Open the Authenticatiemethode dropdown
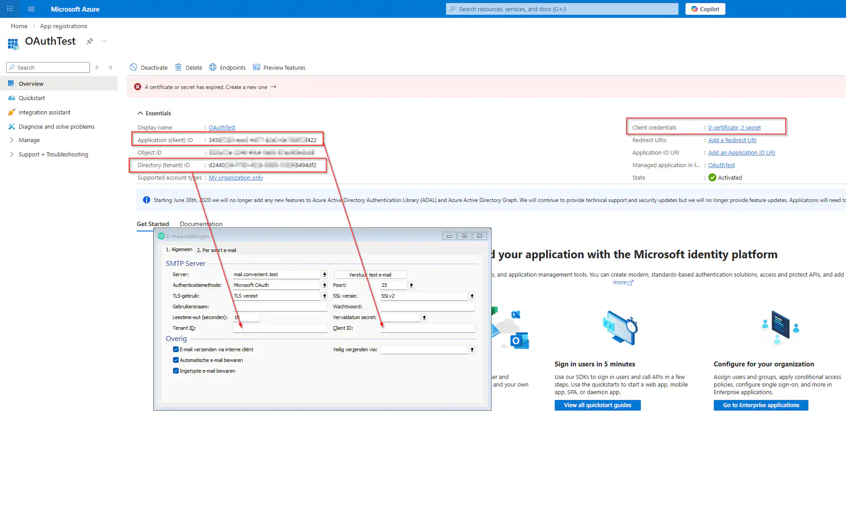This screenshot has height=517, width=846. pos(324,285)
